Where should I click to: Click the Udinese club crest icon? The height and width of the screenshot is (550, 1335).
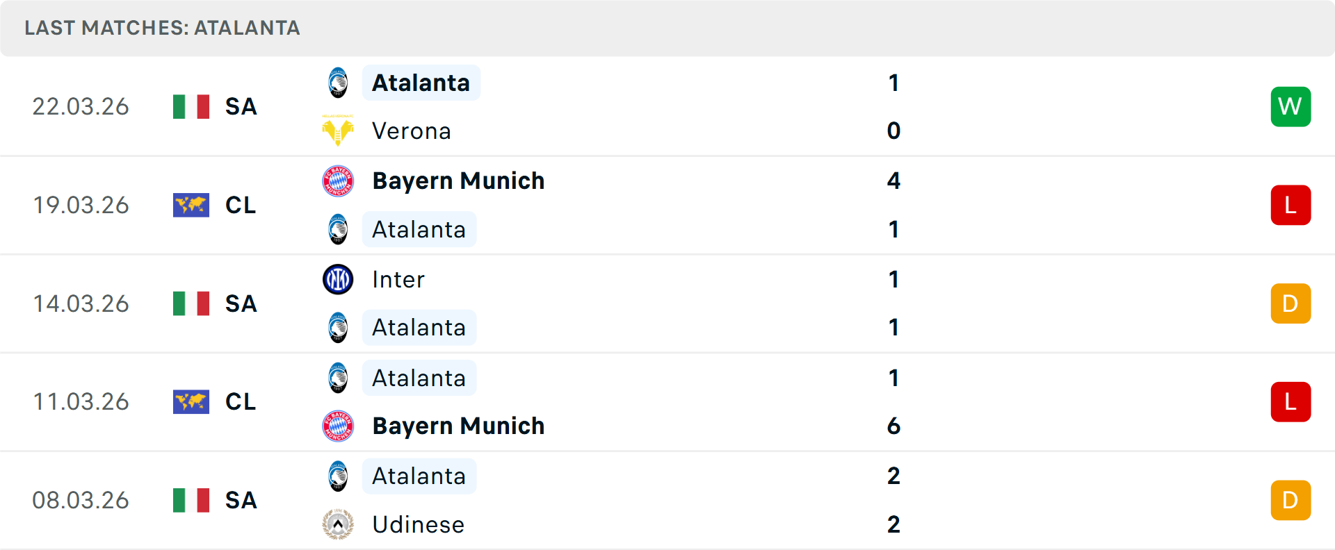pos(338,524)
